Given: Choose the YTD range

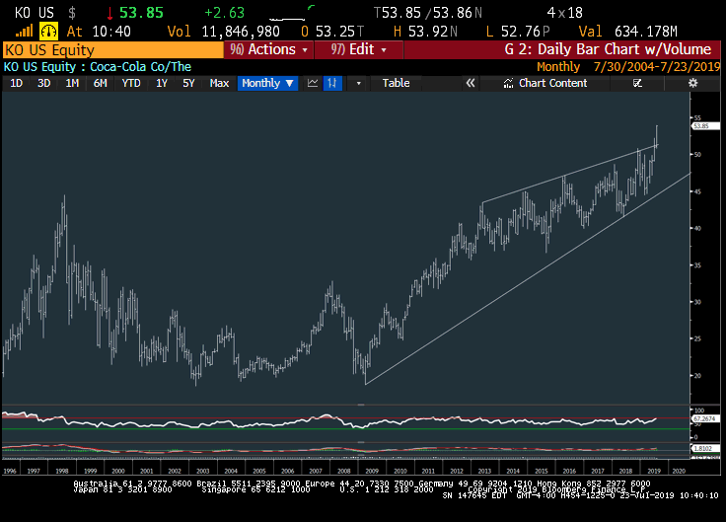Looking at the screenshot, I should (131, 83).
